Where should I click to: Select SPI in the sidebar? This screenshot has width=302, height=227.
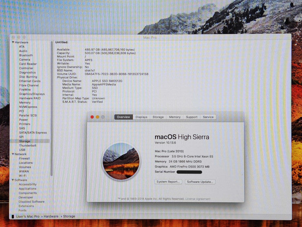[x=21, y=137]
